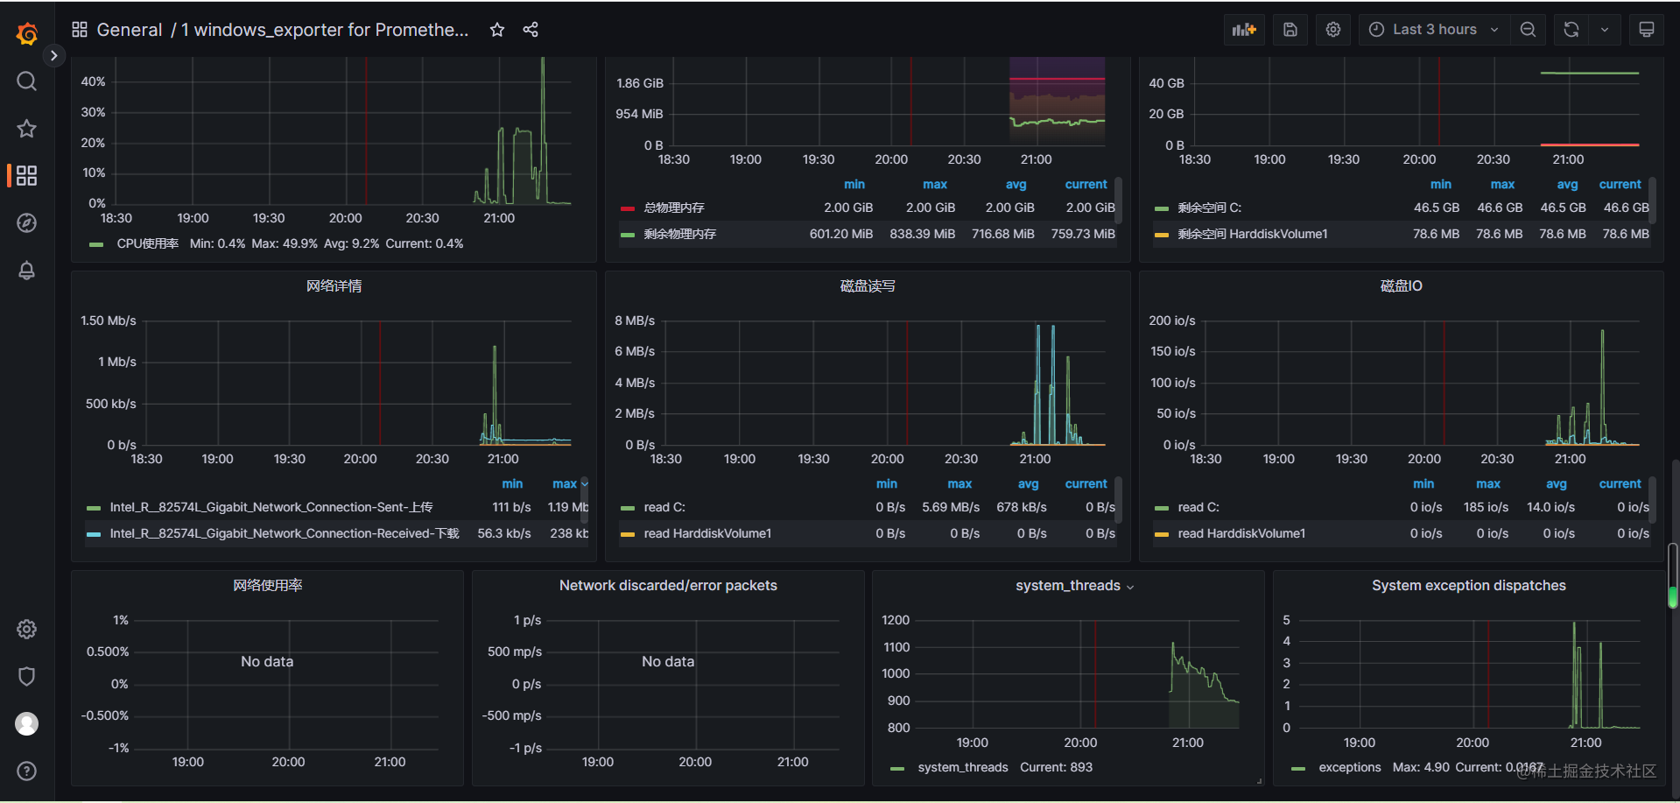Click the Save dashboard icon

1289,29
